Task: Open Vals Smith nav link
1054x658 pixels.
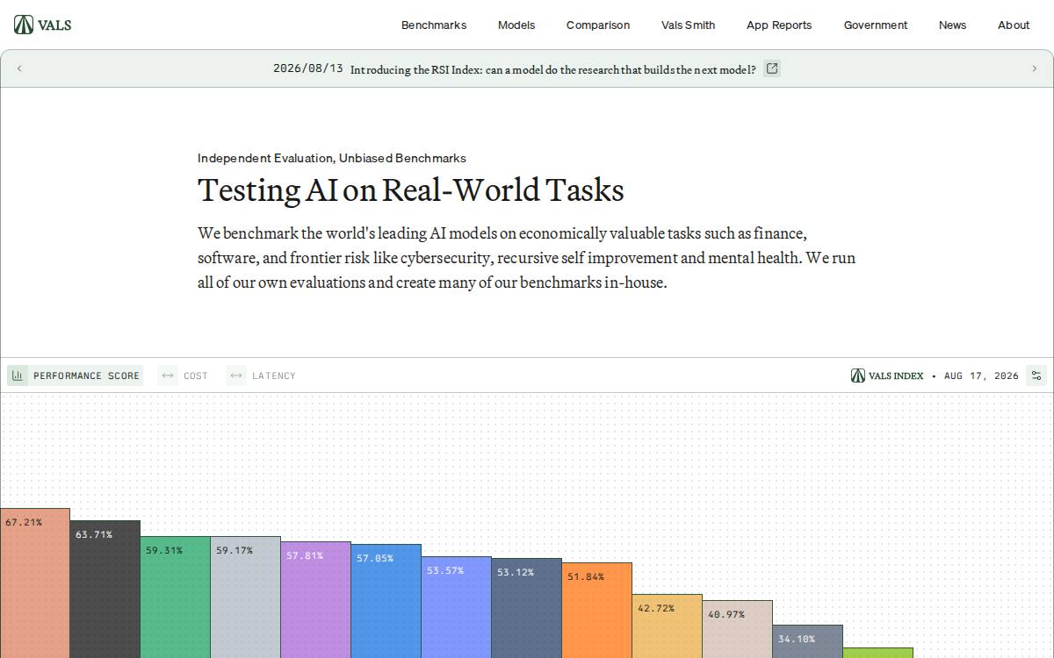Action: [688, 25]
